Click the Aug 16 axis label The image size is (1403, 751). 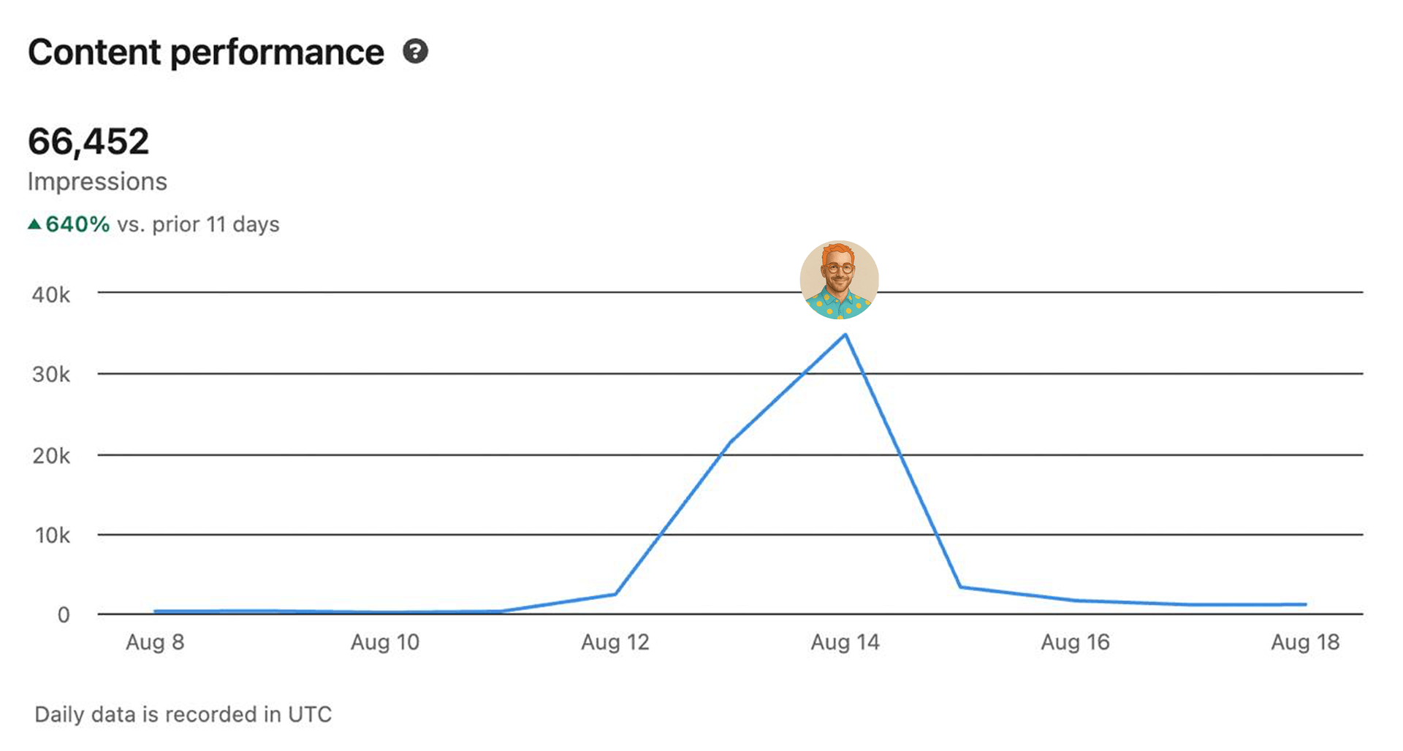point(1075,642)
